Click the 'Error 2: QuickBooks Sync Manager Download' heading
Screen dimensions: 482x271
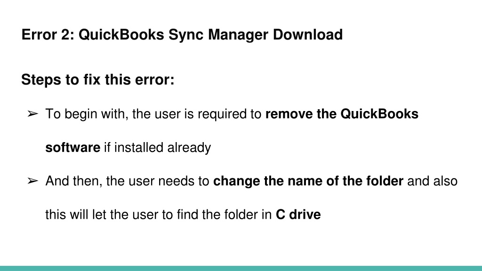pos(182,35)
